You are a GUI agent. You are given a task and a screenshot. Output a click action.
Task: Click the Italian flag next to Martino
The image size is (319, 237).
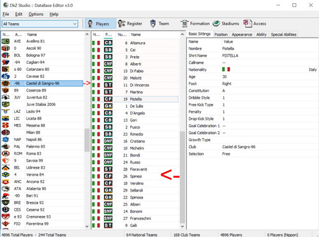[x=96, y=92]
